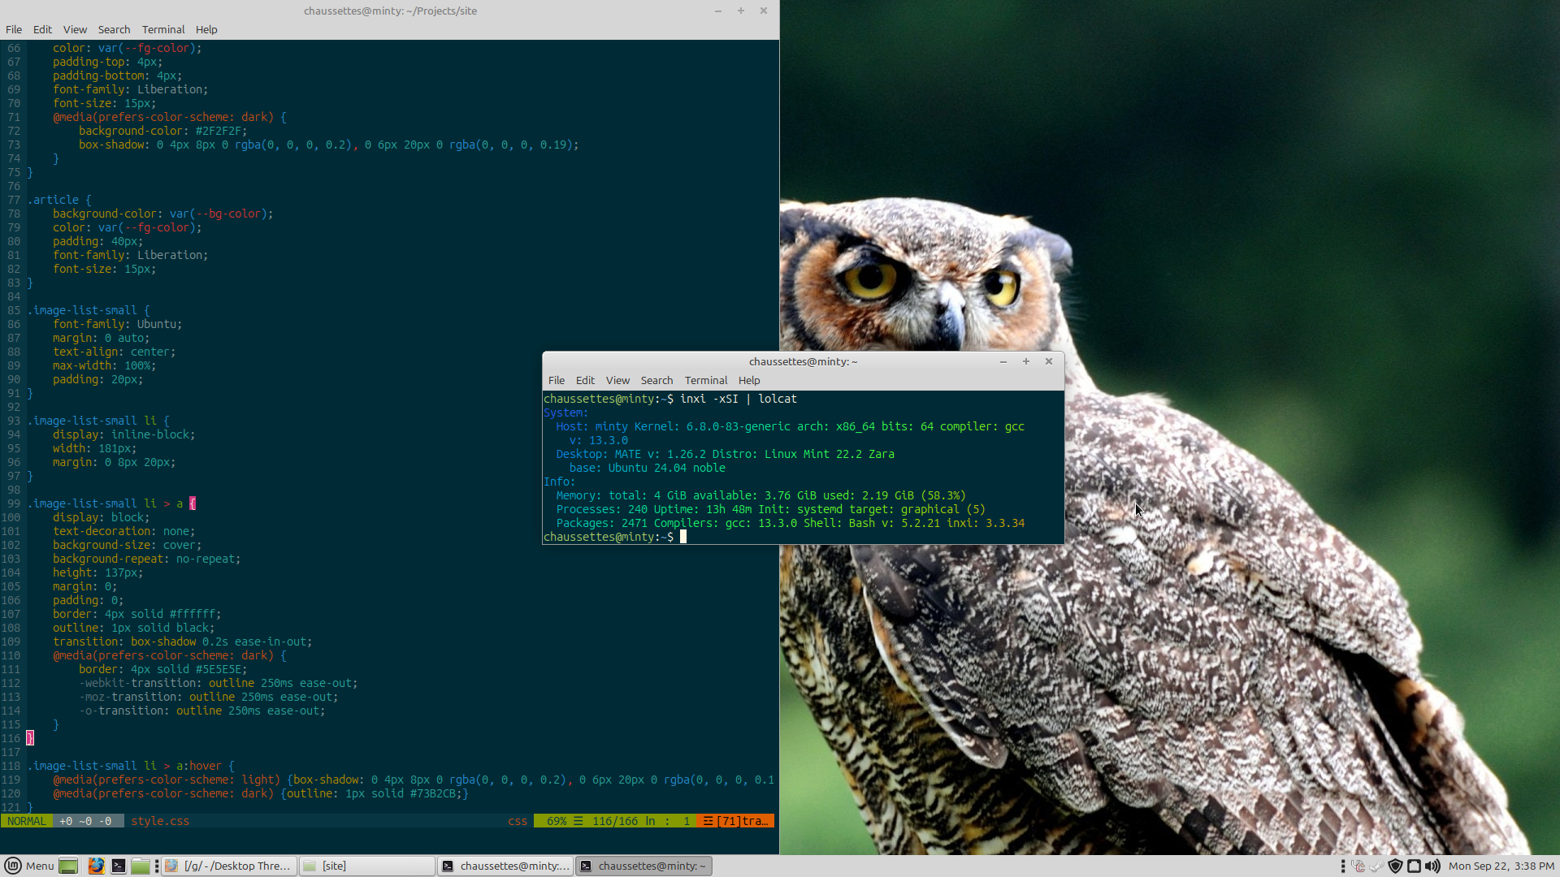Image resolution: width=1560 pixels, height=877 pixels.
Task: Close the ~/Projects/site terminal window
Action: (x=764, y=11)
